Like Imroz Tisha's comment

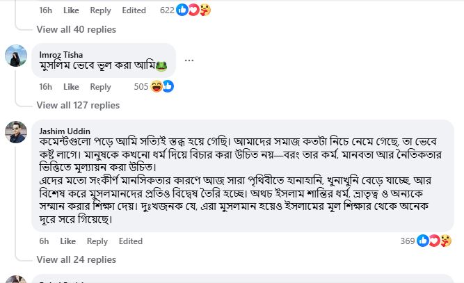71,87
